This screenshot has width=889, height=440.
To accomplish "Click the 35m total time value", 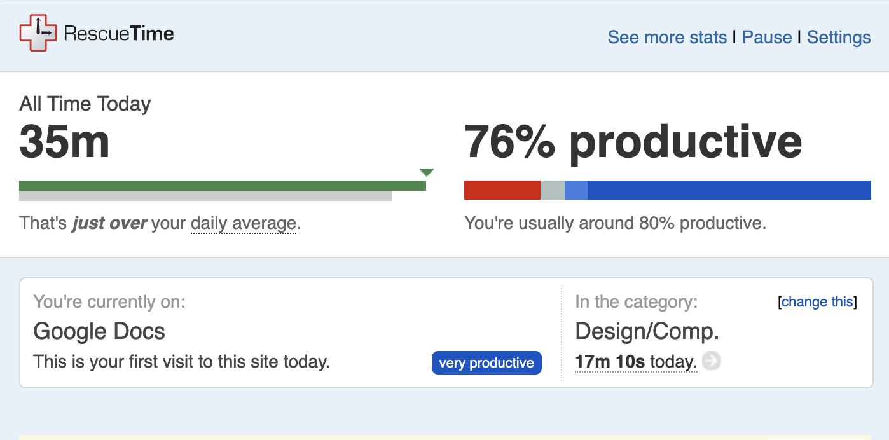I will (64, 141).
